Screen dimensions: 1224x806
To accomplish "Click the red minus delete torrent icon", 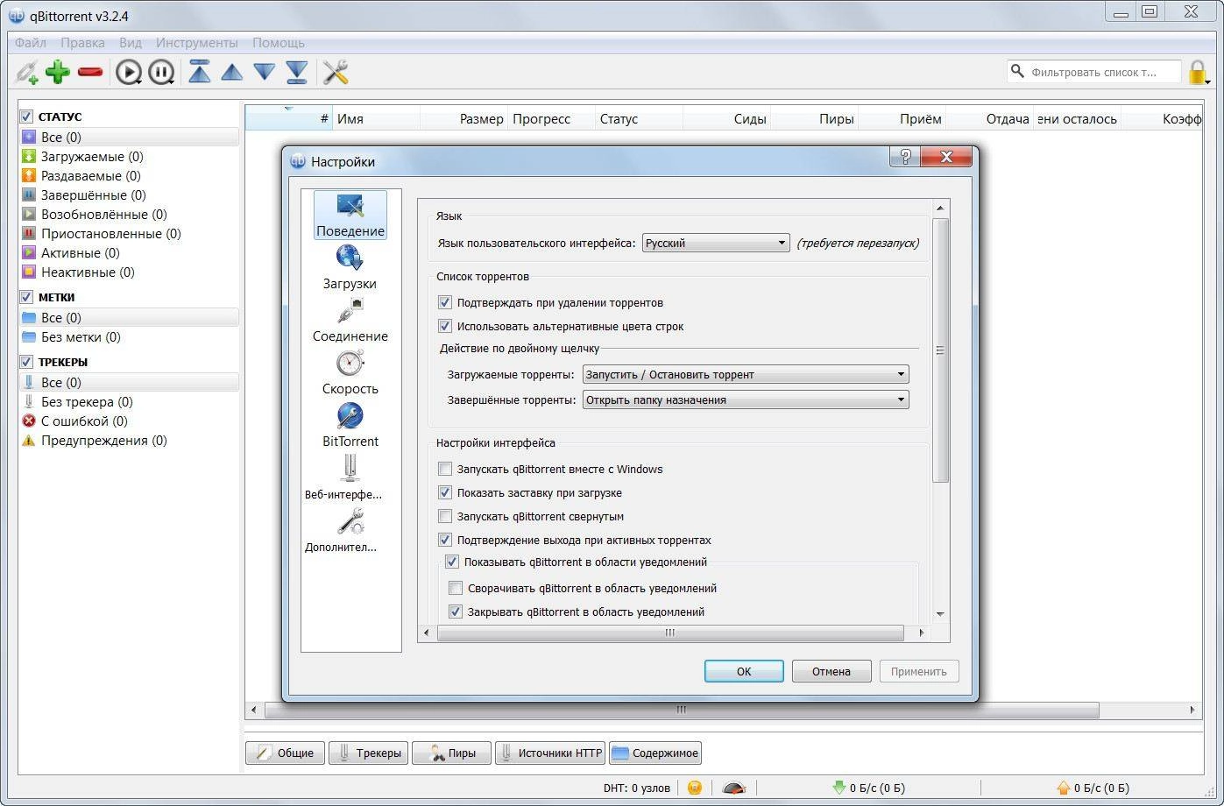I will point(90,72).
